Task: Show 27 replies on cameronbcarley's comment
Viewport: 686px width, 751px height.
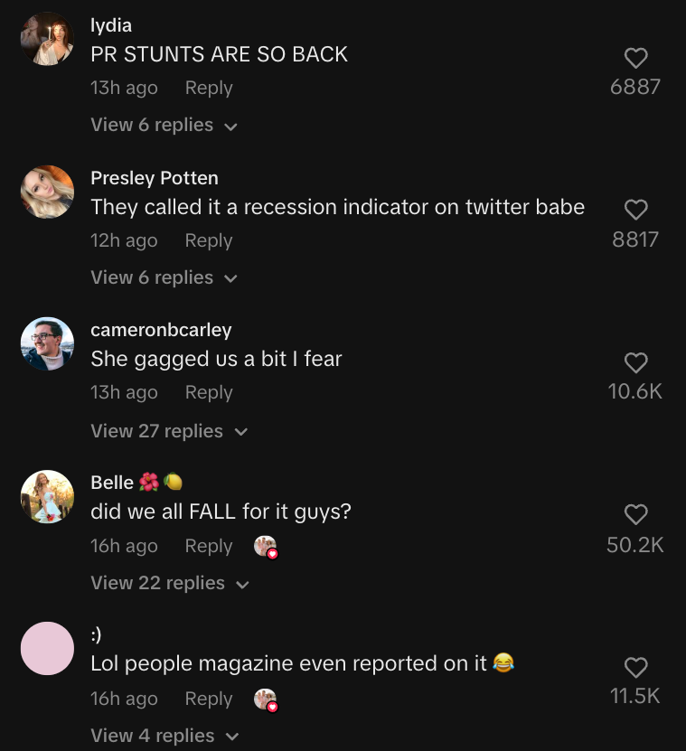Action: (168, 431)
